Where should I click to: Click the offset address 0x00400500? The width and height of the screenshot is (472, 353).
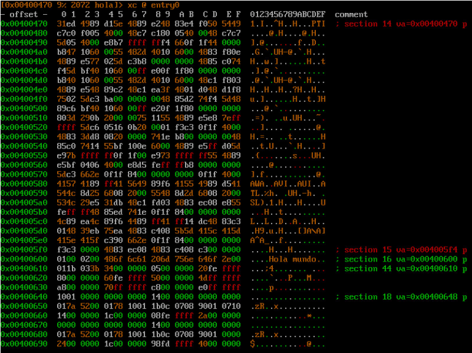24,109
